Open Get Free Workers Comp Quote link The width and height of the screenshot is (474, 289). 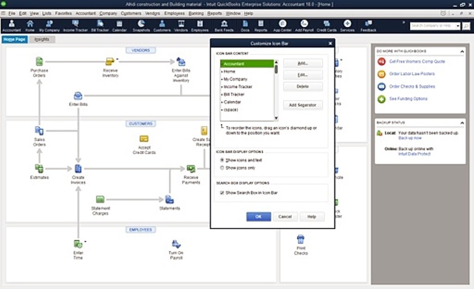(x=417, y=61)
